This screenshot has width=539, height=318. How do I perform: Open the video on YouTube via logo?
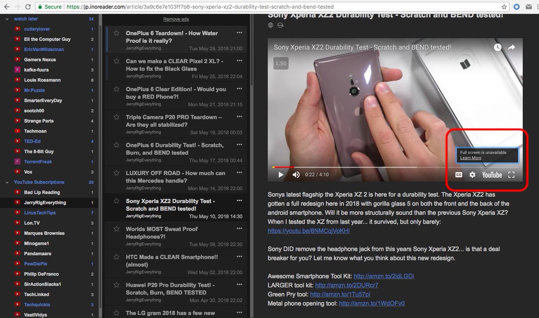coord(492,175)
